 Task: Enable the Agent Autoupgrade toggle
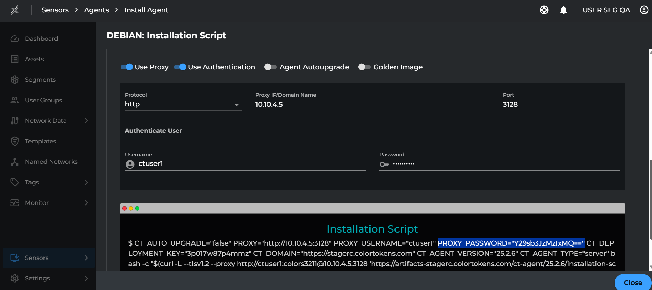(x=270, y=67)
